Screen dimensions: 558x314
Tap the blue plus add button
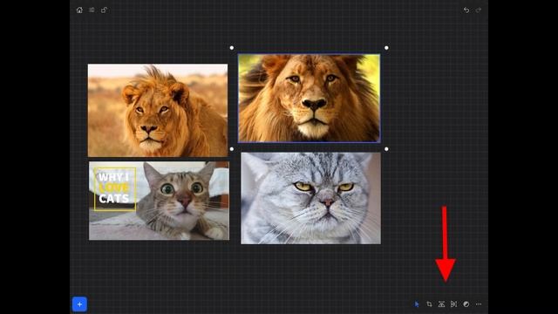(79, 304)
